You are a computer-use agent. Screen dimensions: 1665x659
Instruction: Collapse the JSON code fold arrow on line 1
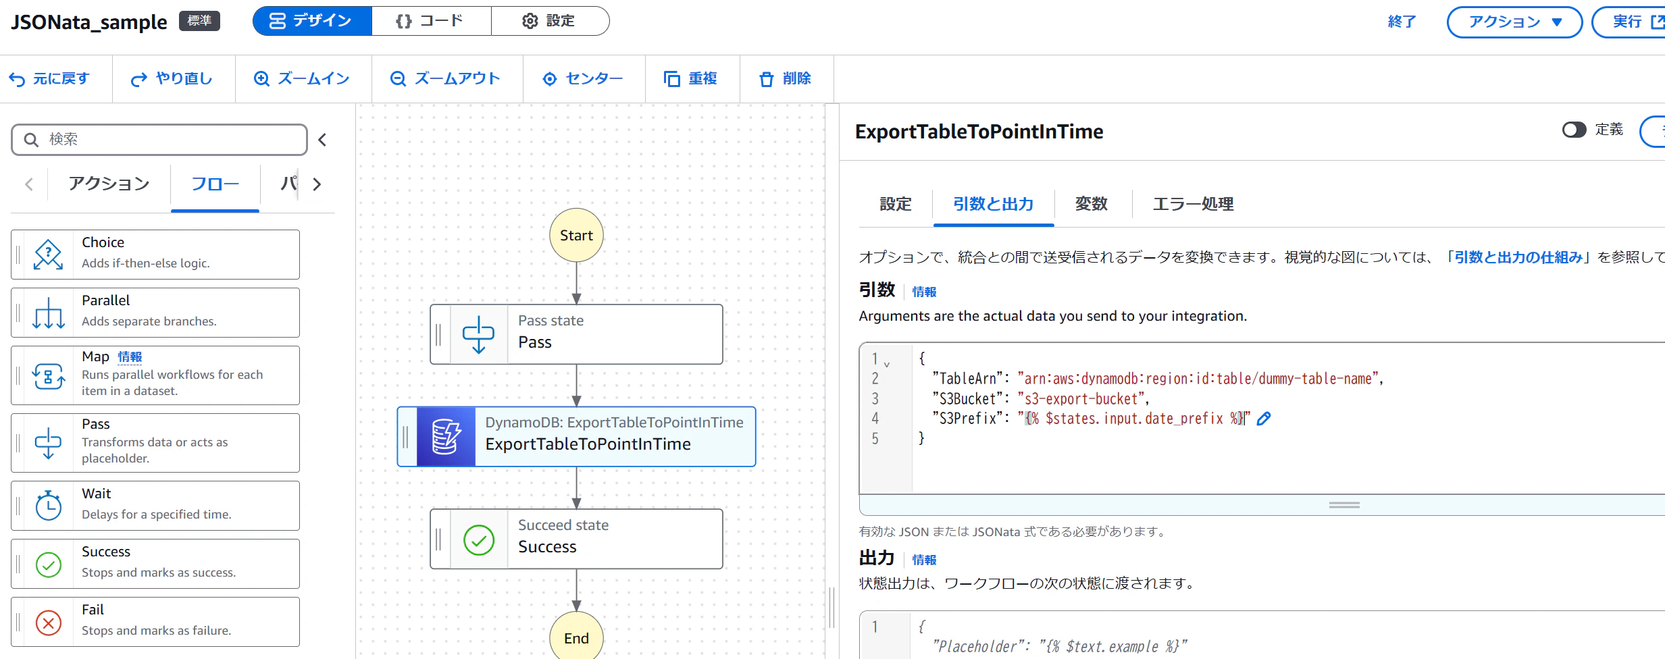coord(887,365)
